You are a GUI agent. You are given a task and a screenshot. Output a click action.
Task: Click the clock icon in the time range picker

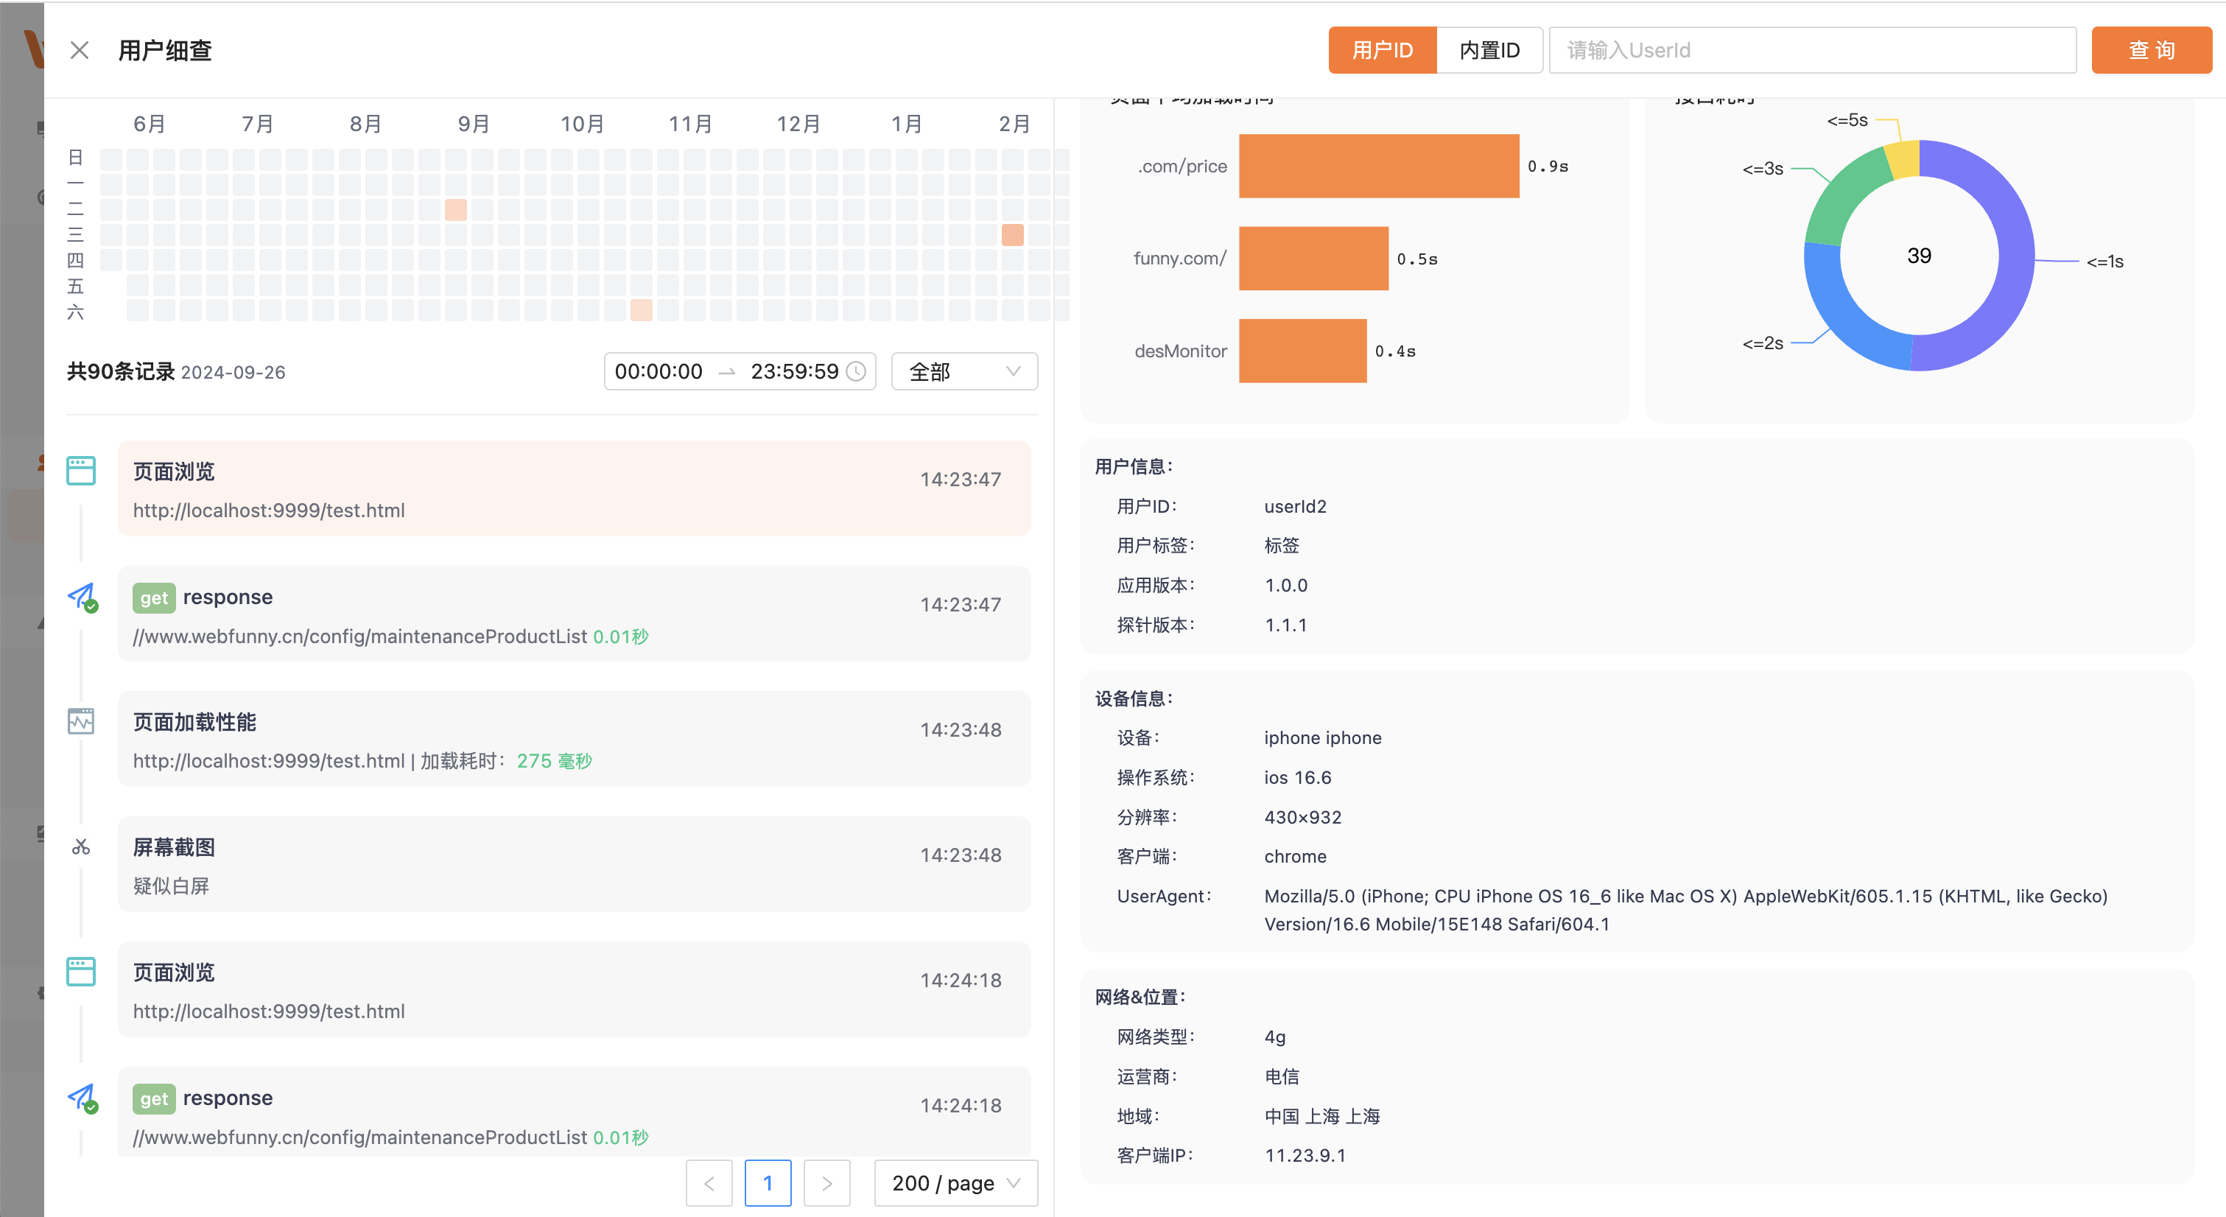tap(855, 372)
